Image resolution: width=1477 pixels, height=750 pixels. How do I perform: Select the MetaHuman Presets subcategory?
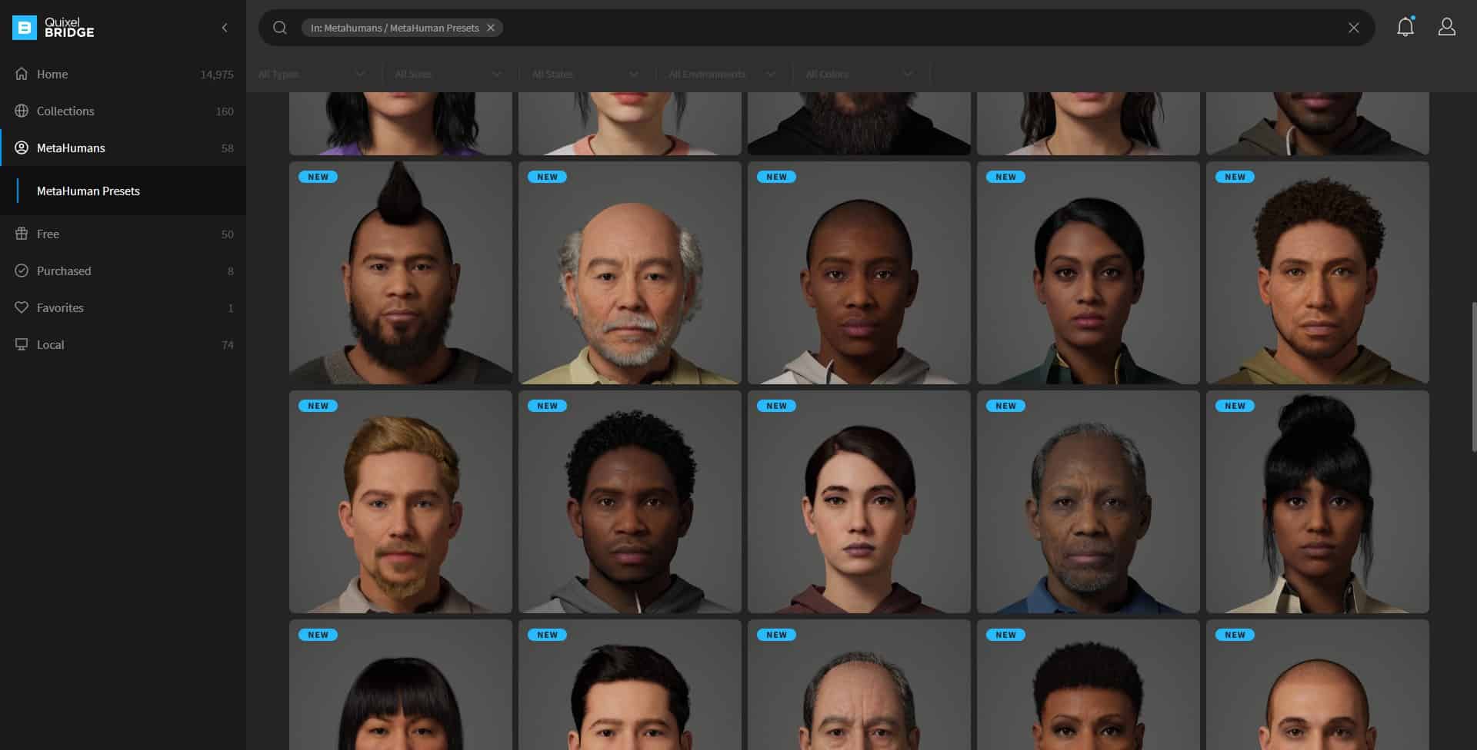pyautogui.click(x=123, y=191)
